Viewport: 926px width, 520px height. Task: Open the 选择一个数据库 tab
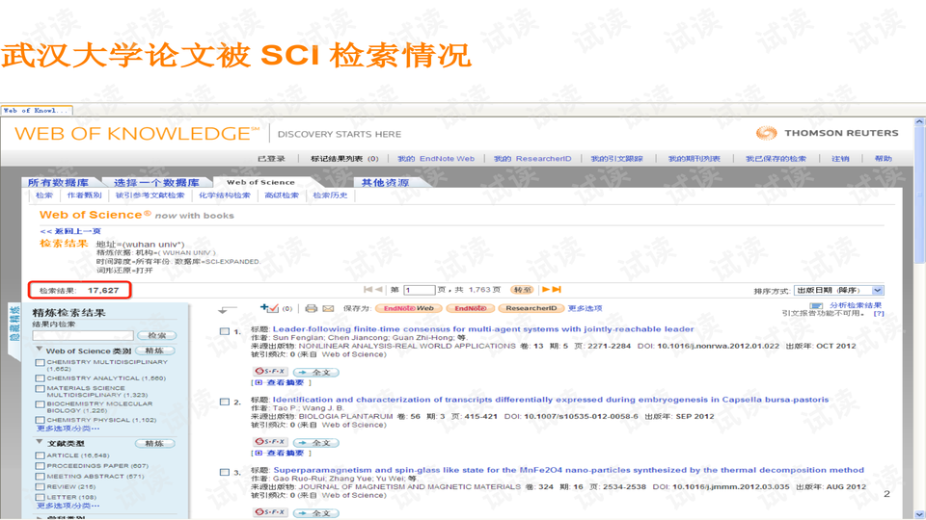(156, 183)
